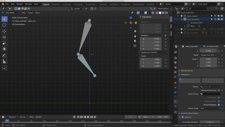Open Inherit Scale Full dropdown
This screenshot has width=225, height=127.
coord(210,108)
